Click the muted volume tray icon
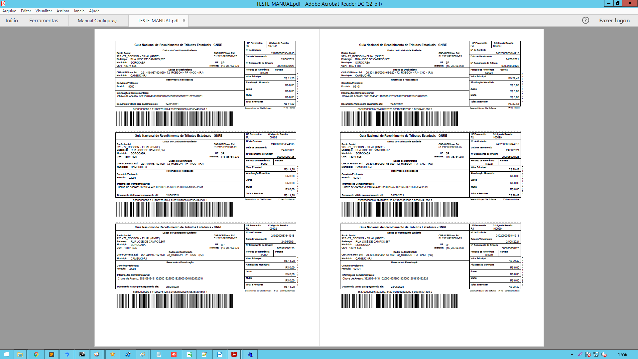Viewport: 638px width, 359px height. 604,354
